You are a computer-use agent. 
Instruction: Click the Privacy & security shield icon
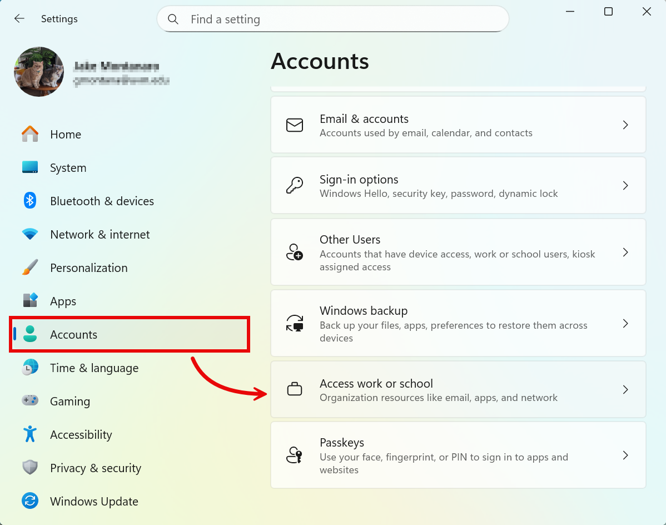click(x=30, y=468)
